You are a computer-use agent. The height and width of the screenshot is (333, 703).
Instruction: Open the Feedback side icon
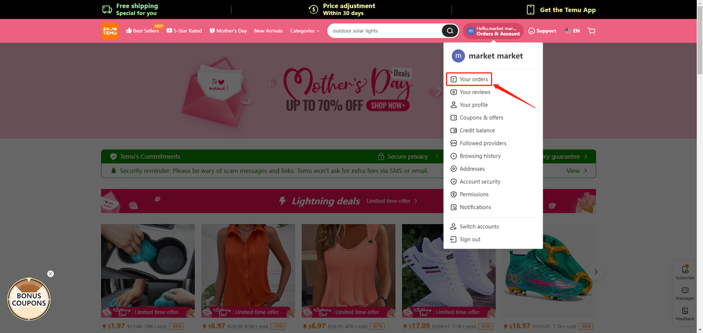(x=685, y=314)
